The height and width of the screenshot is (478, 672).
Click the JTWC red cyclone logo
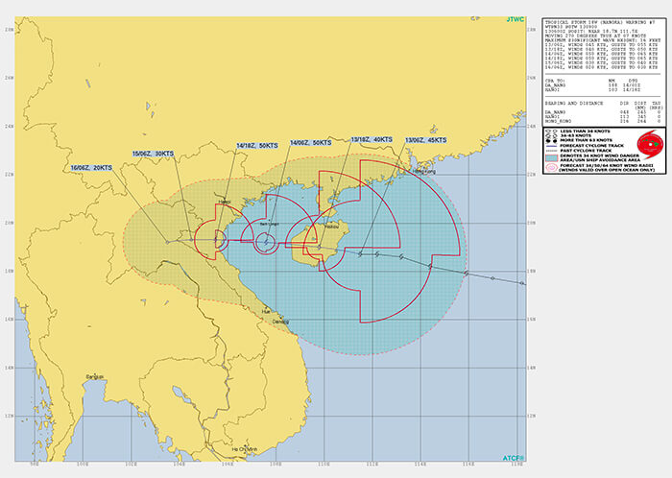(x=649, y=146)
